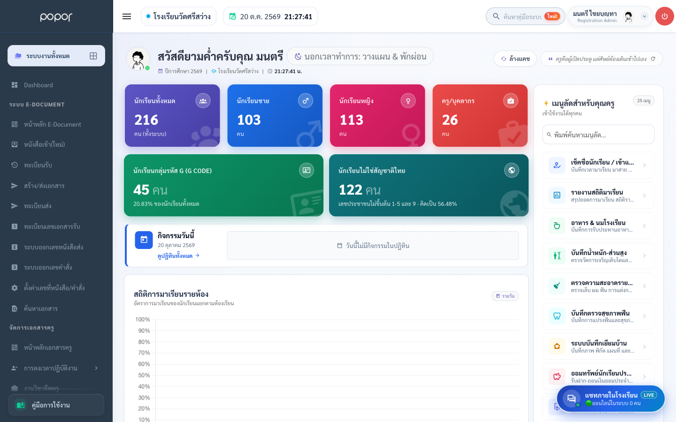676x422 pixels.
Task: Click the gear icon for ตั้งค่าเลขที่หนังสือ/คำสั่ง
Action: click(15, 288)
